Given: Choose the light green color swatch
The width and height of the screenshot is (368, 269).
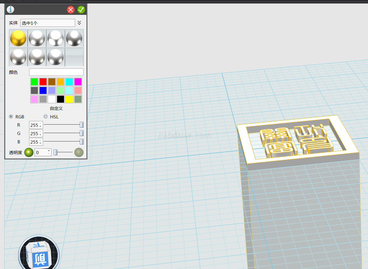Looking at the screenshot, I should click(x=61, y=90).
